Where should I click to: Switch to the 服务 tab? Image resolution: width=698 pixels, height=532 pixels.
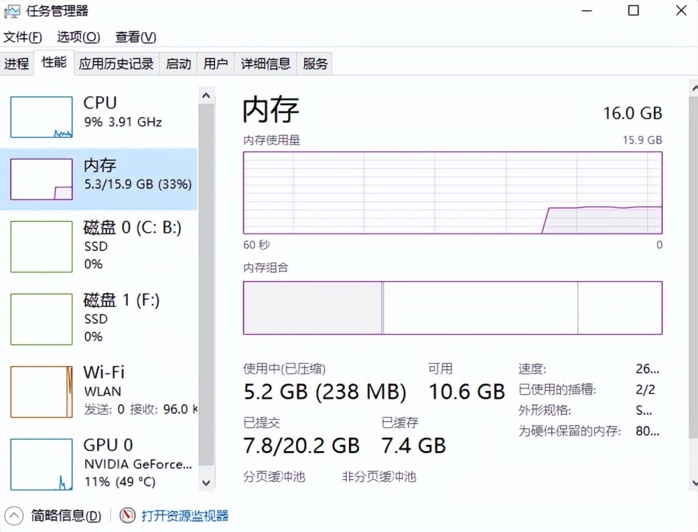click(315, 63)
